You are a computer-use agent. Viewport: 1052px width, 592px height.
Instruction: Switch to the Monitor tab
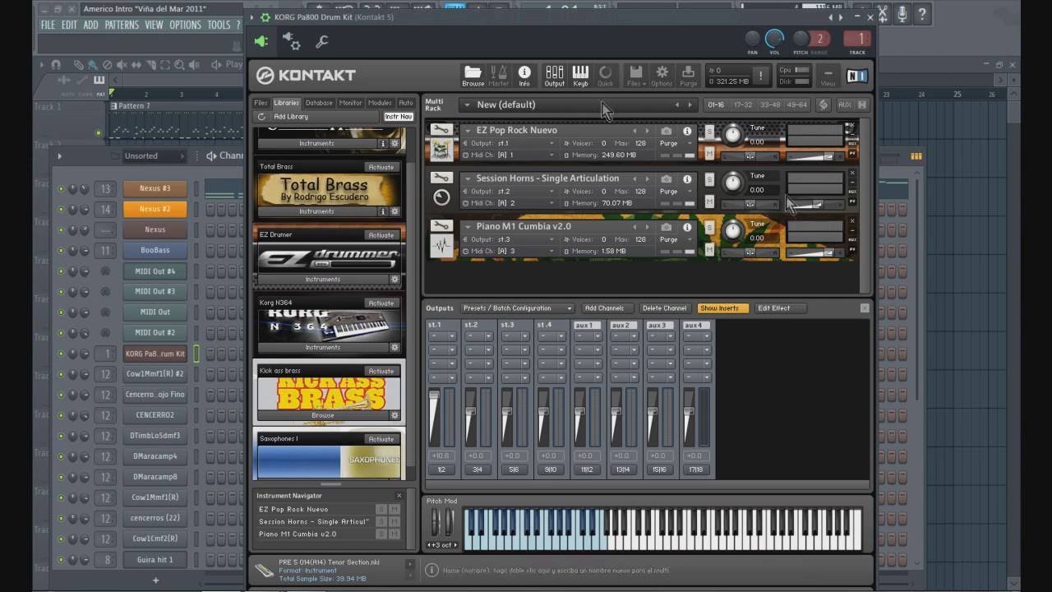[350, 103]
